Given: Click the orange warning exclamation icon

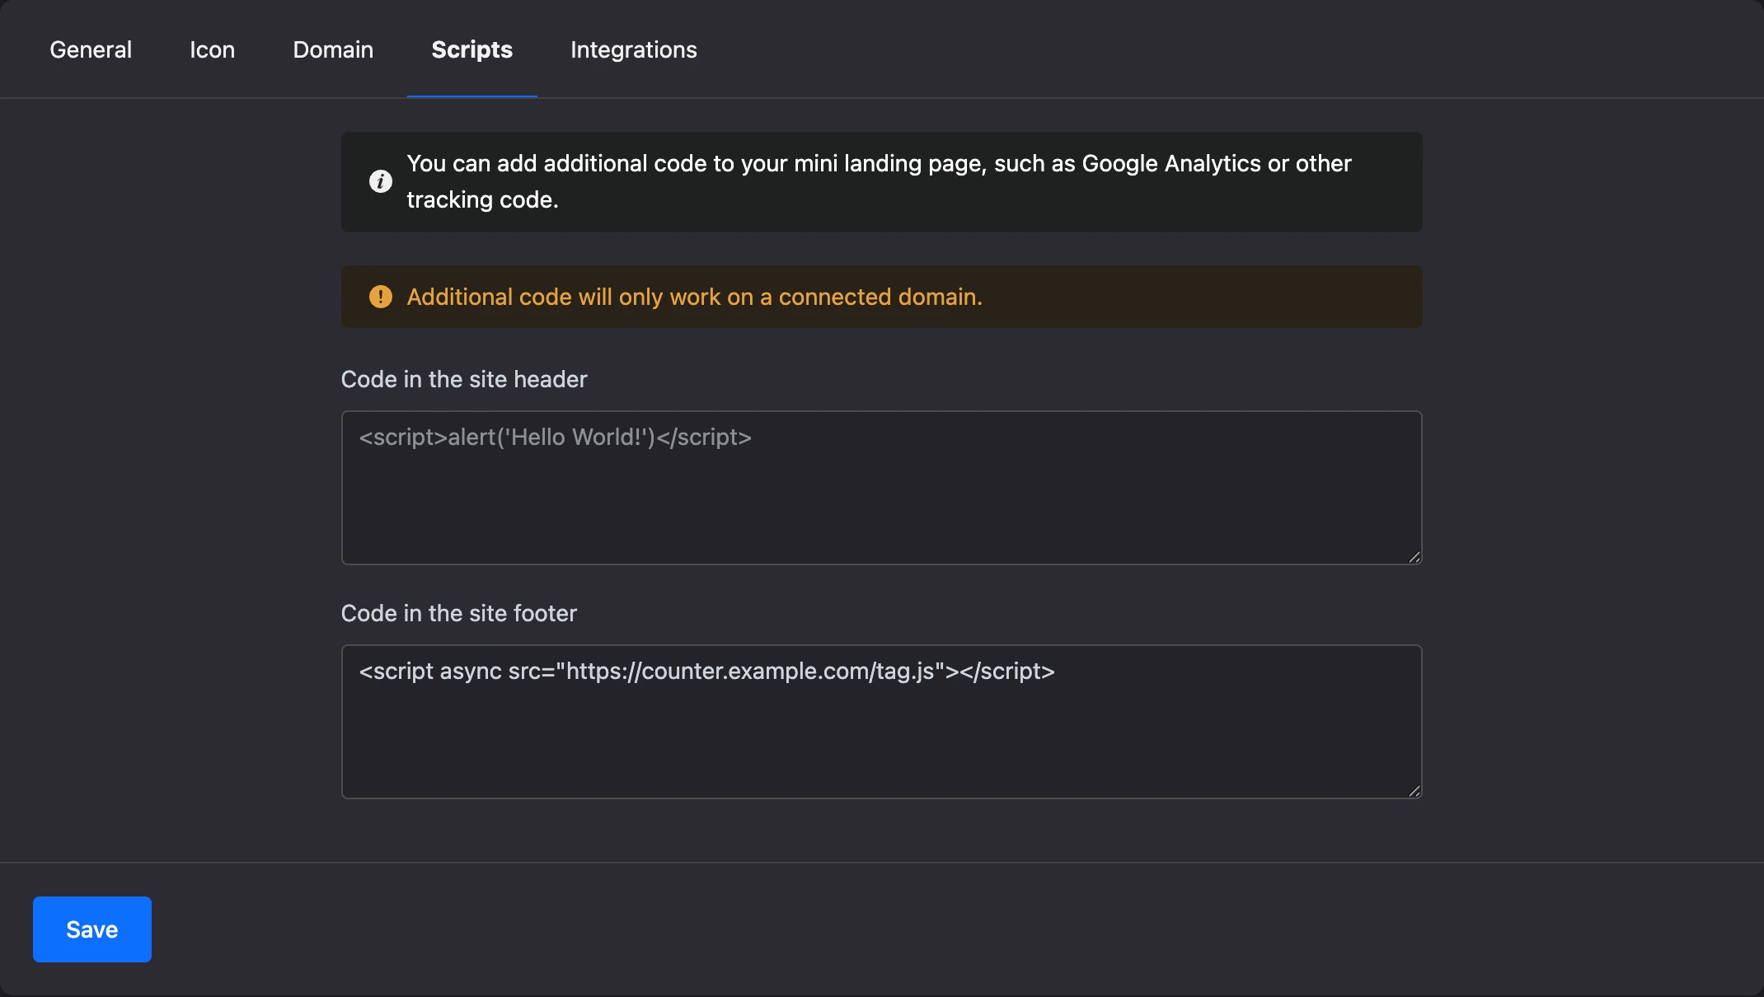Looking at the screenshot, I should coord(381,297).
